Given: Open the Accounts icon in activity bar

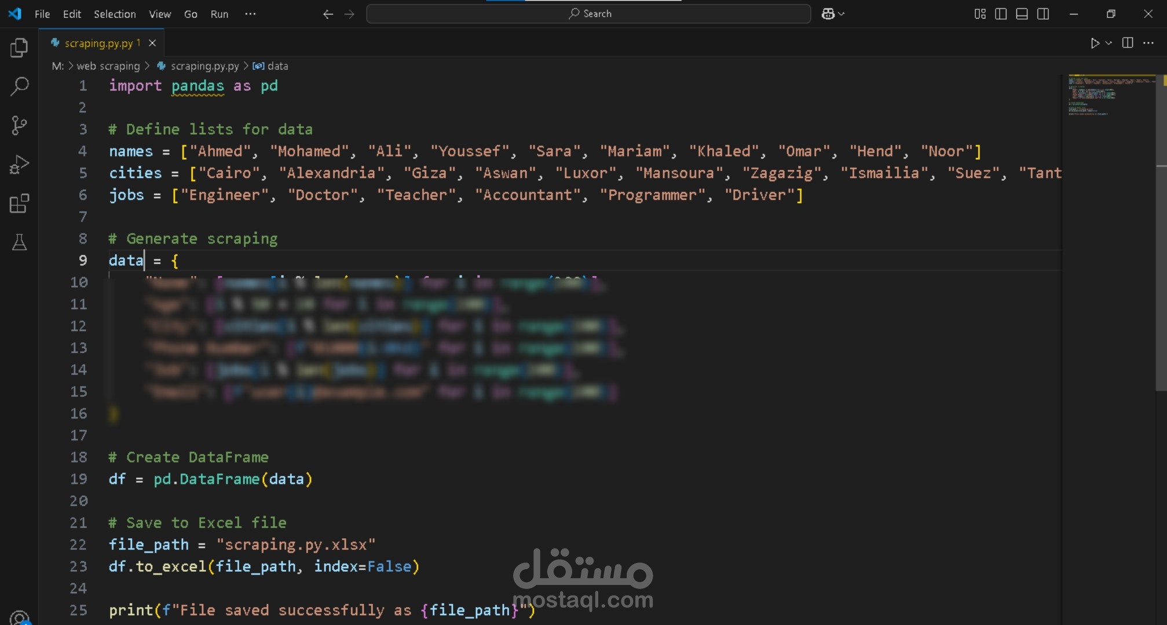Looking at the screenshot, I should [19, 617].
